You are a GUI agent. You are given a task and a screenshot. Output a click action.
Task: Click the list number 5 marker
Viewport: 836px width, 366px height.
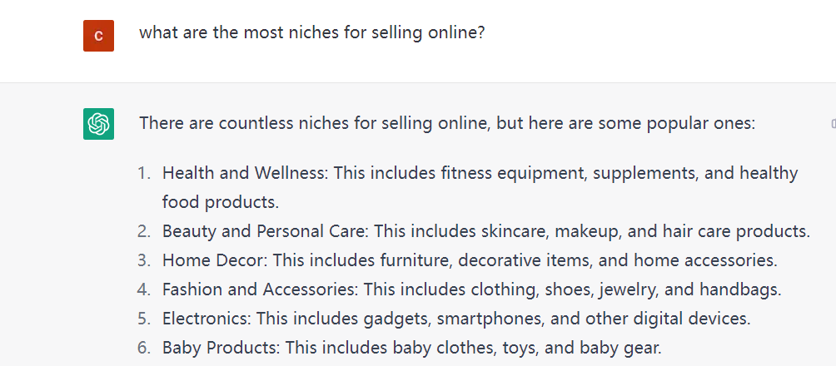[x=144, y=319]
